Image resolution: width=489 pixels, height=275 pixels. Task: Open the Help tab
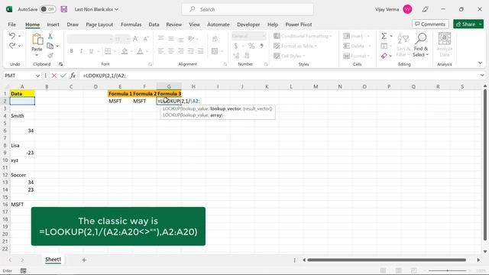click(x=273, y=24)
